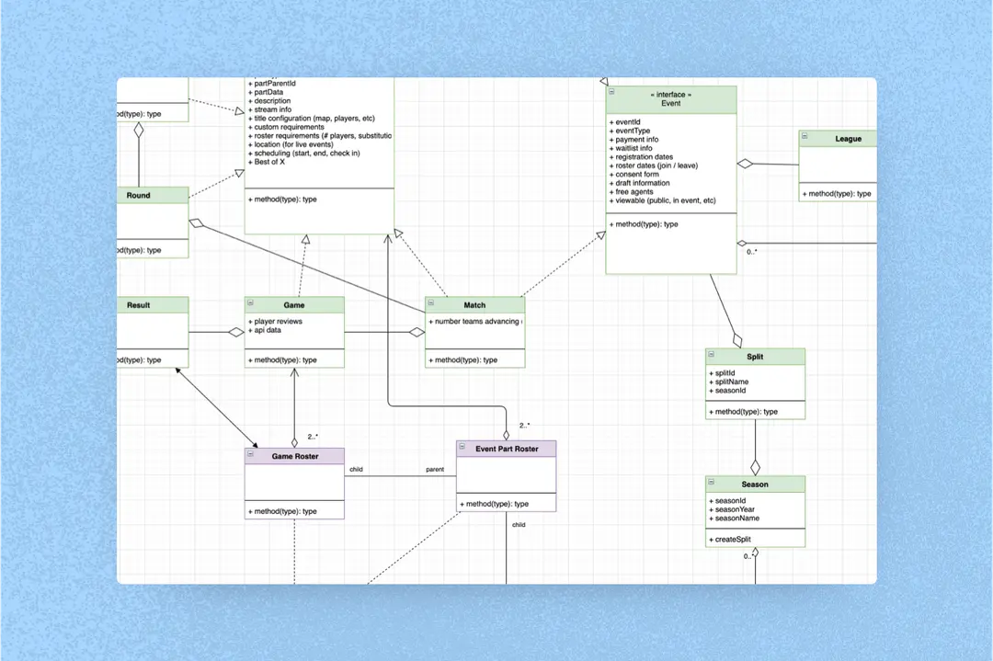Select the aggregation diamond beside League

click(745, 164)
